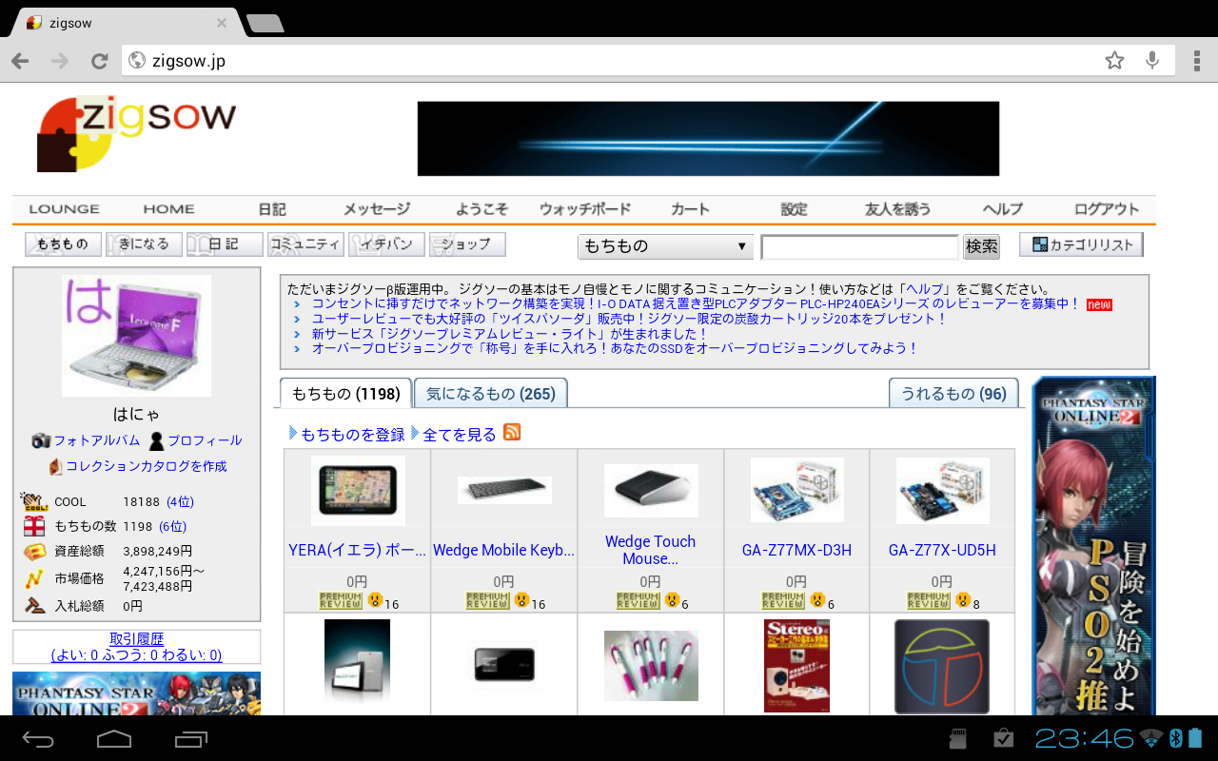
Task: Expand the もちもの search category dropdown
Action: 665,246
